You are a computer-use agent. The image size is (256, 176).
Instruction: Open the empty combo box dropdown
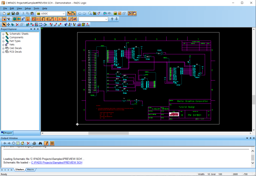[x=106, y=19]
